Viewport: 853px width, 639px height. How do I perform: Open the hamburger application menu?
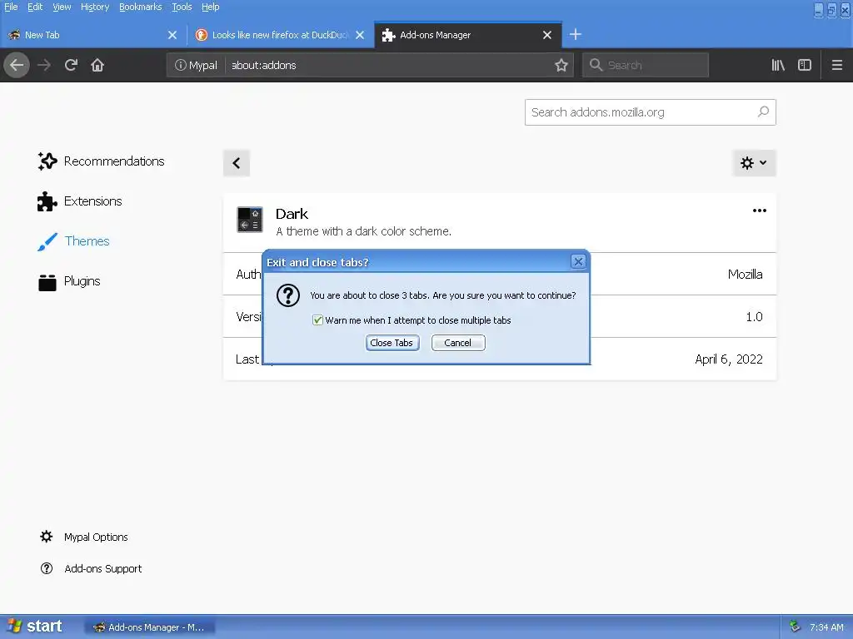[x=836, y=65]
